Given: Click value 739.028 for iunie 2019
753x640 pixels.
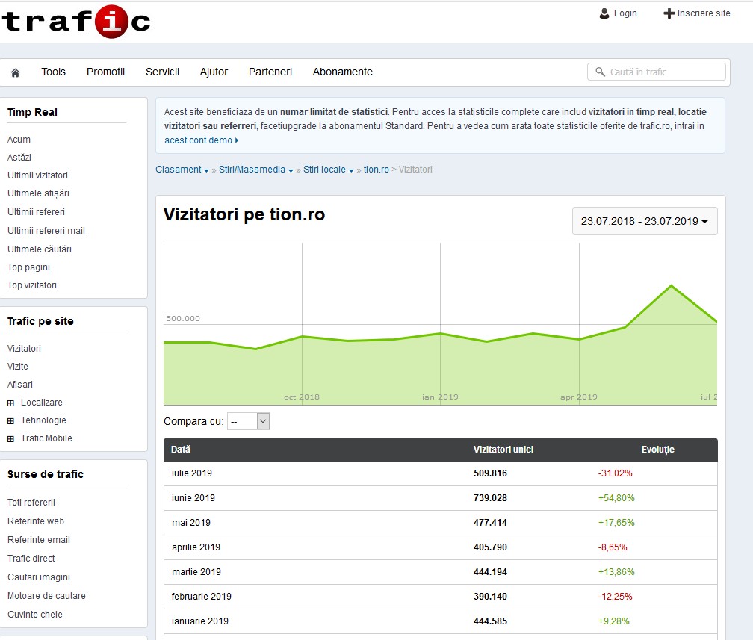Looking at the screenshot, I should click(x=490, y=498).
